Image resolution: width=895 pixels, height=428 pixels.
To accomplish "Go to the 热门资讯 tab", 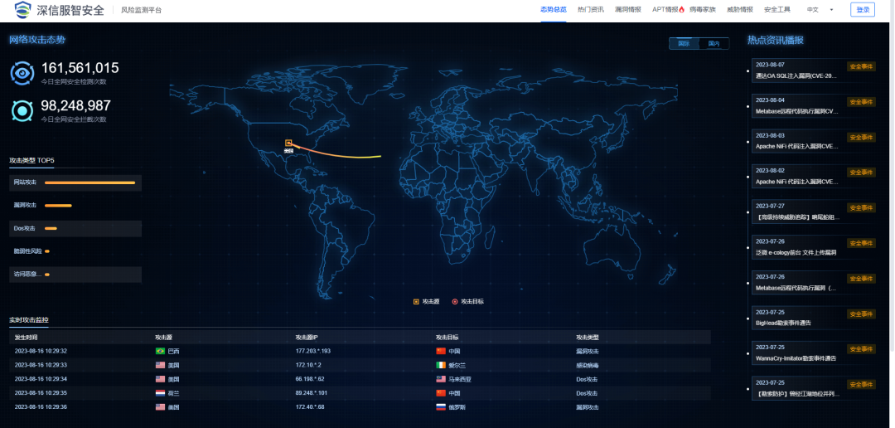I will click(590, 10).
